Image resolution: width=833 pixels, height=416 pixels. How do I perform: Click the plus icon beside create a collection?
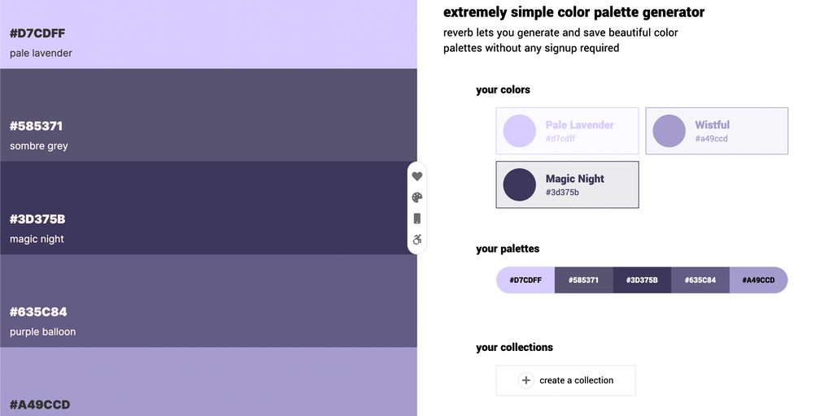coord(526,380)
